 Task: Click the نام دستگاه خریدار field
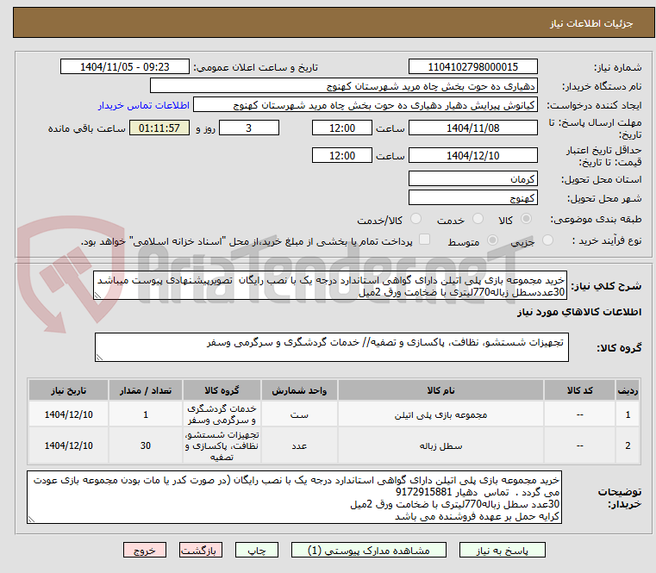[343, 86]
